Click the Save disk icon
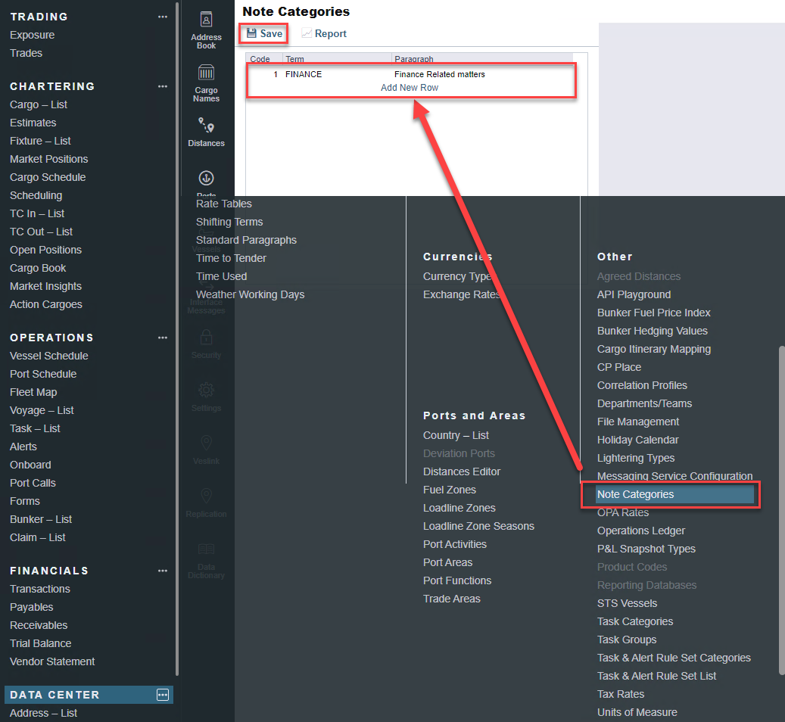This screenshot has width=785, height=722. pos(251,33)
